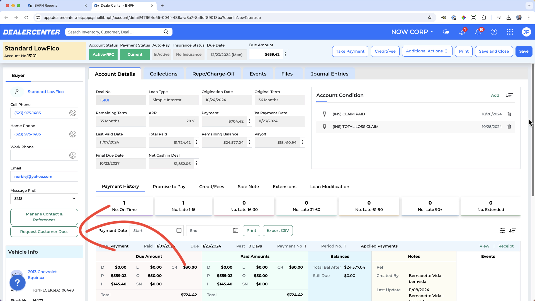Focus the global search input

[x=114, y=32]
